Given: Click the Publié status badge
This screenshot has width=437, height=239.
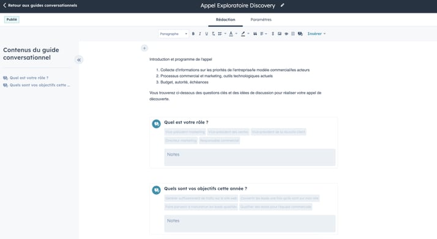Looking at the screenshot, I should (12, 20).
